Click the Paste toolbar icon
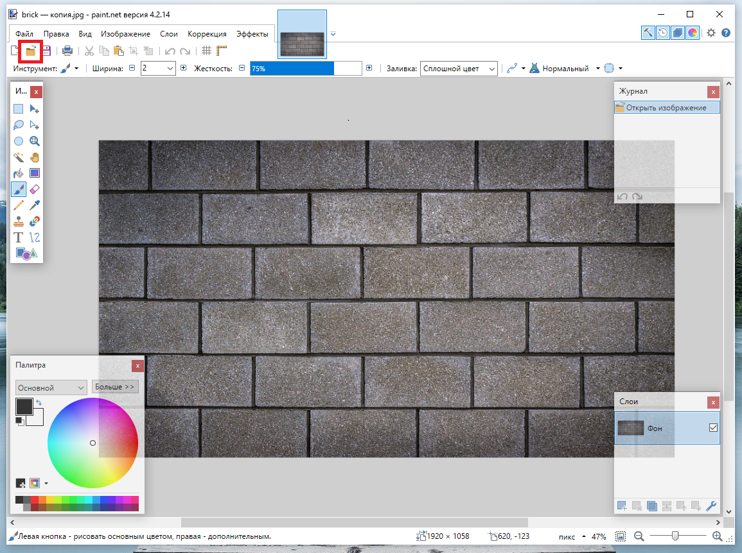Screen dimensions: 742x553 [x=118, y=51]
